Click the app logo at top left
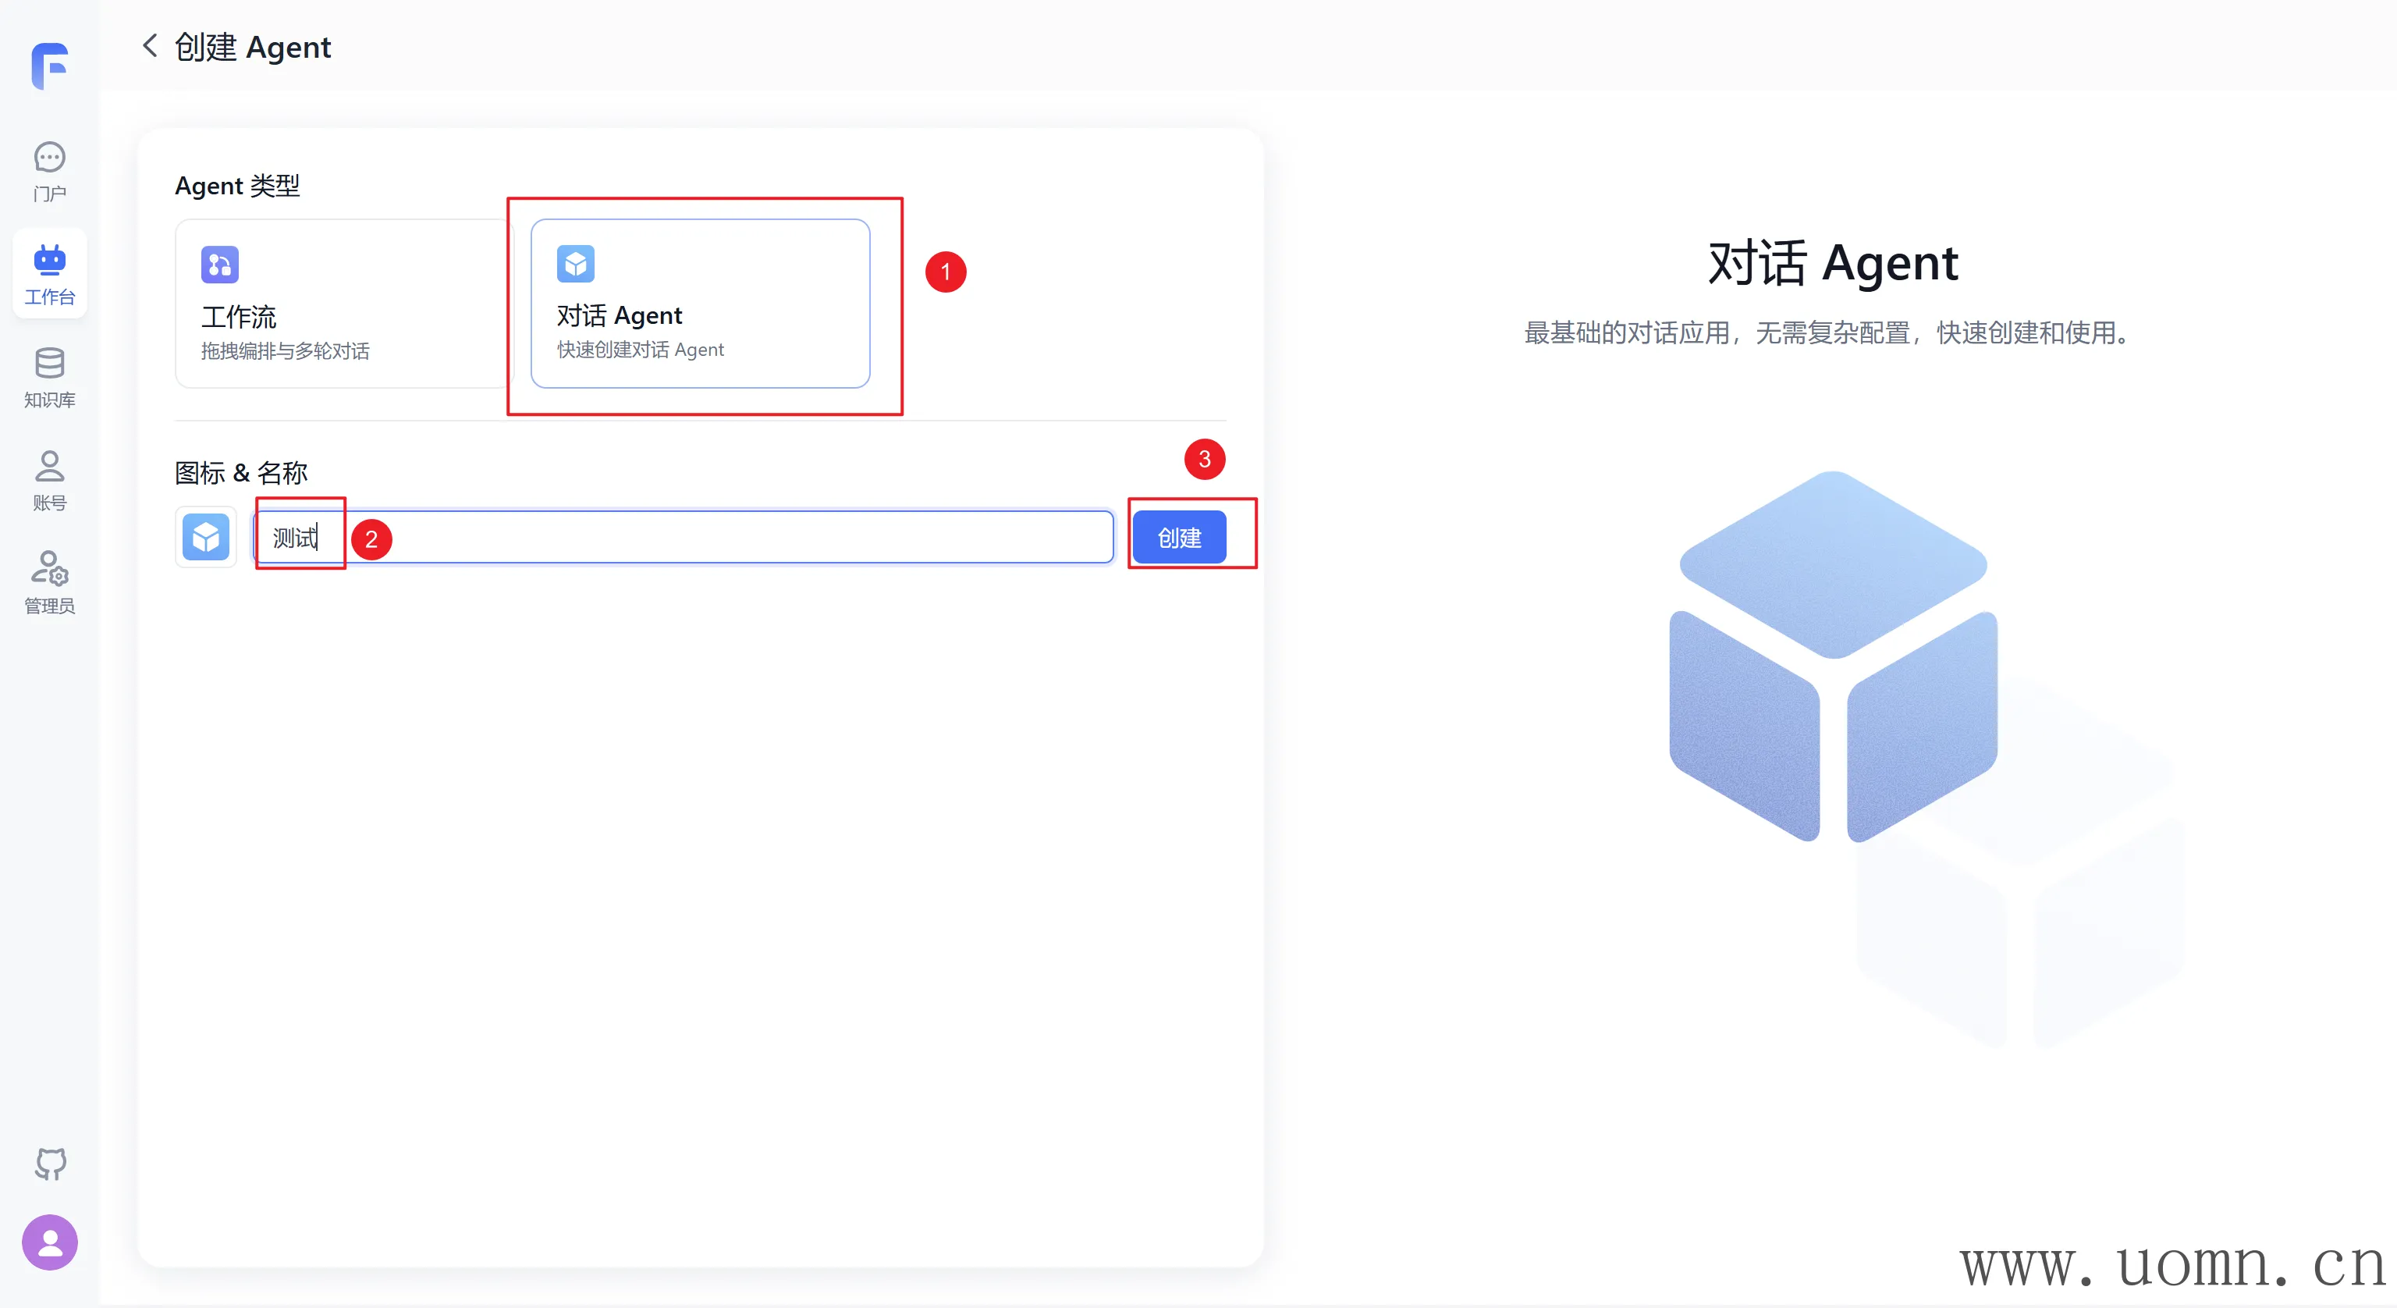 (x=49, y=66)
